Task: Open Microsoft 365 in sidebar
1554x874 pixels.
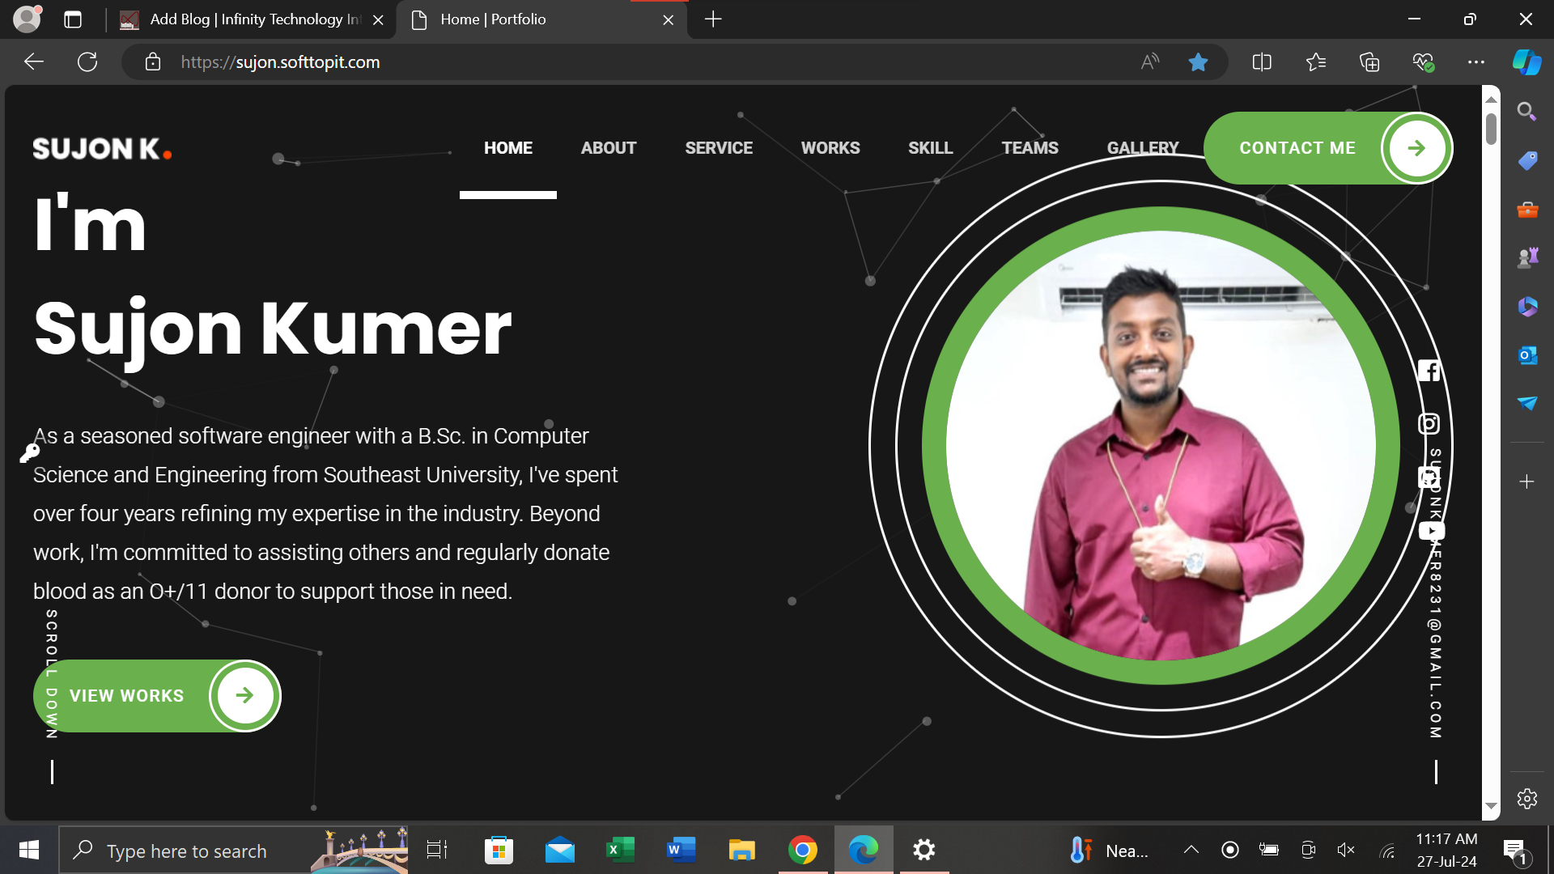Action: tap(1526, 307)
